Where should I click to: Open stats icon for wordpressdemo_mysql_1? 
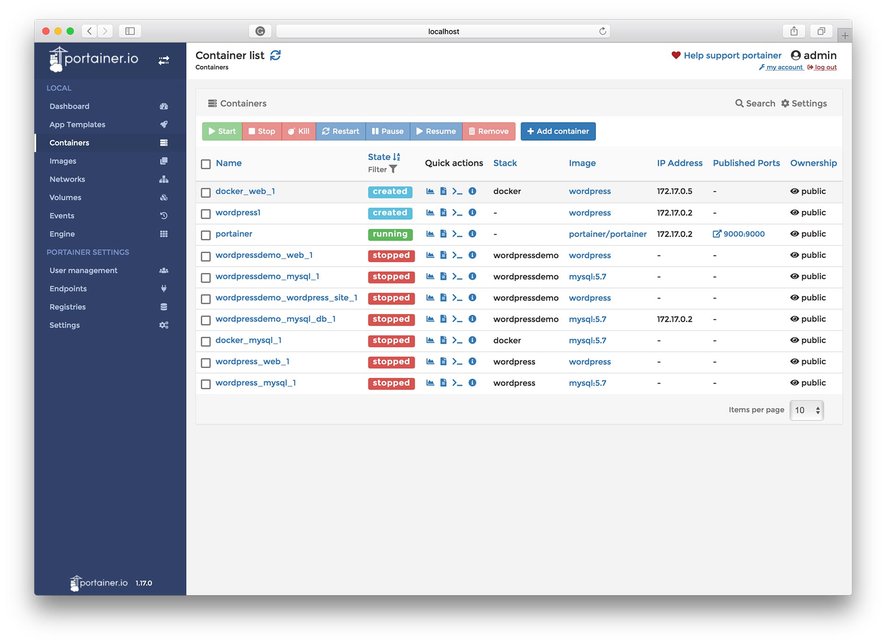(x=430, y=276)
